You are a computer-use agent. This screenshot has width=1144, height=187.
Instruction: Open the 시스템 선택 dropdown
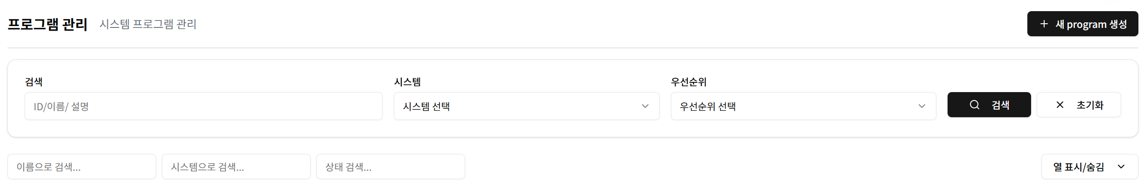tap(526, 106)
